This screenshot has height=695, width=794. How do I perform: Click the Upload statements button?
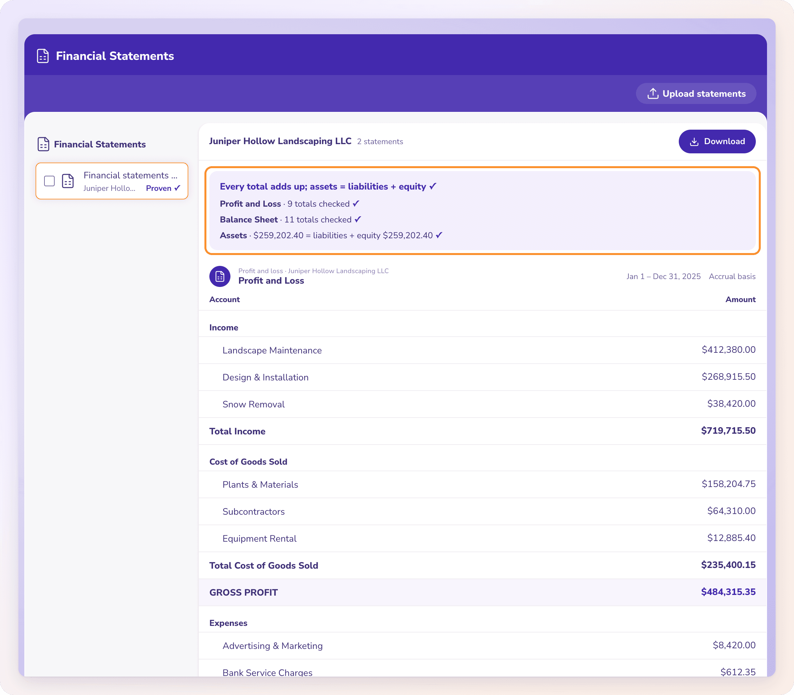point(696,93)
